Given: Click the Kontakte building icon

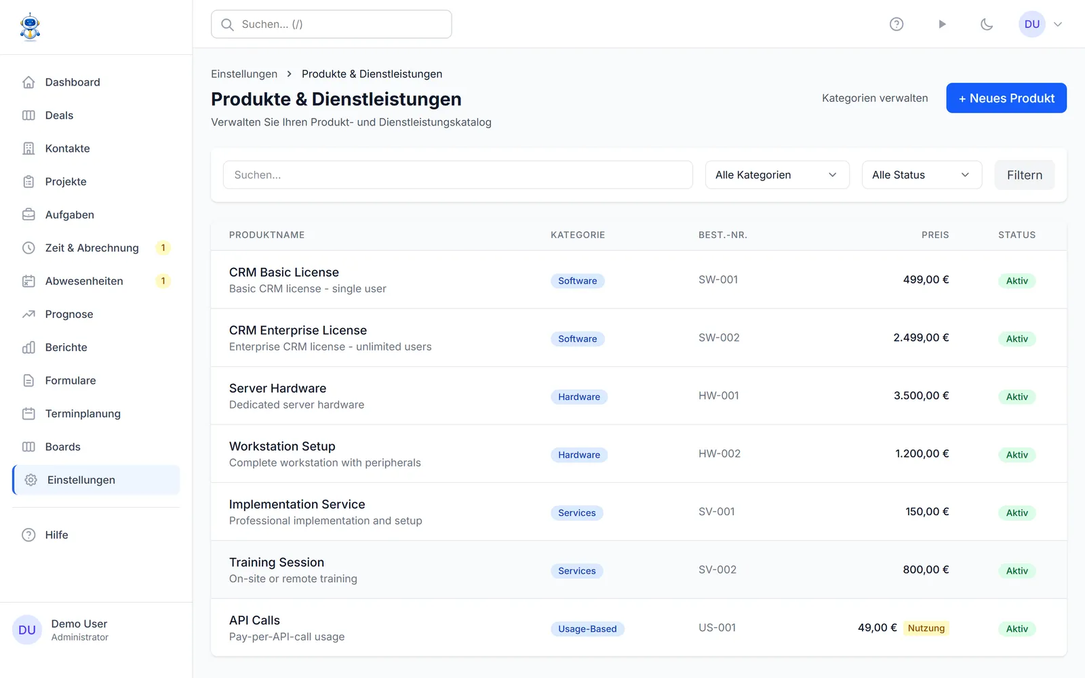Looking at the screenshot, I should 28,148.
